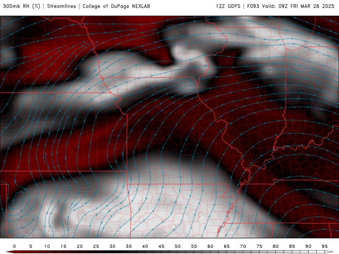Click the "55" legend value
The width and height of the screenshot is (339, 254).
coord(194,246)
